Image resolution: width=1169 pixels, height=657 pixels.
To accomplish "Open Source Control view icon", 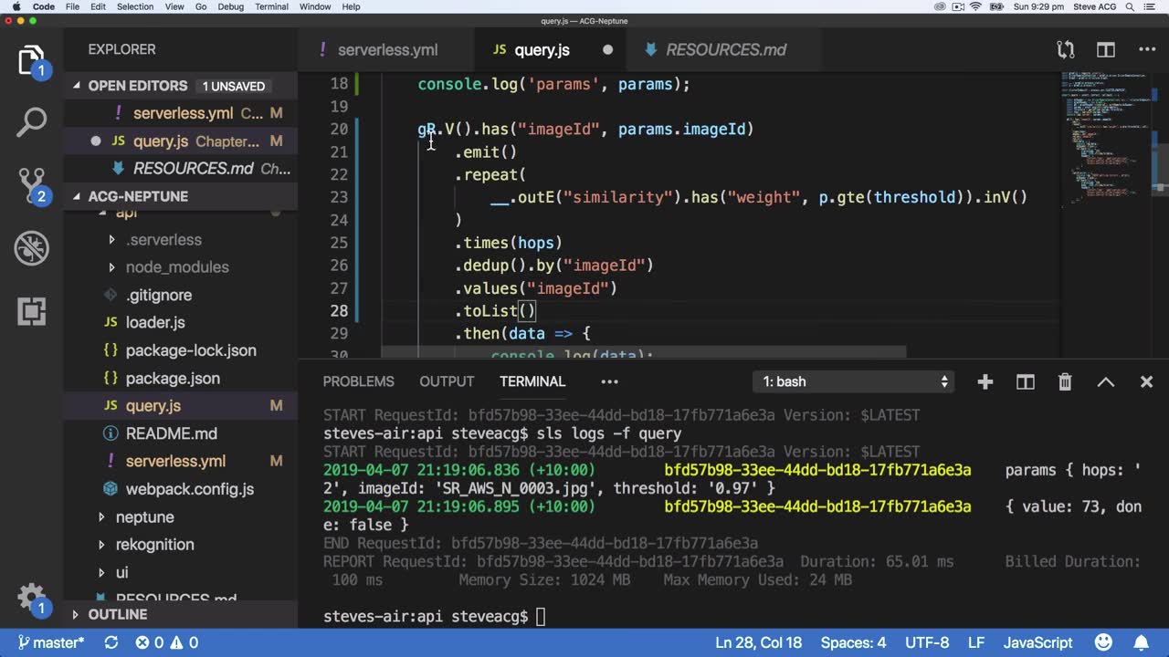I will 31,185.
